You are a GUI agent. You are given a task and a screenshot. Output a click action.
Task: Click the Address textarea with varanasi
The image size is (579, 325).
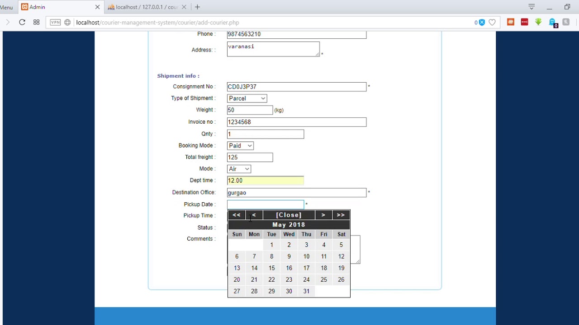273,49
